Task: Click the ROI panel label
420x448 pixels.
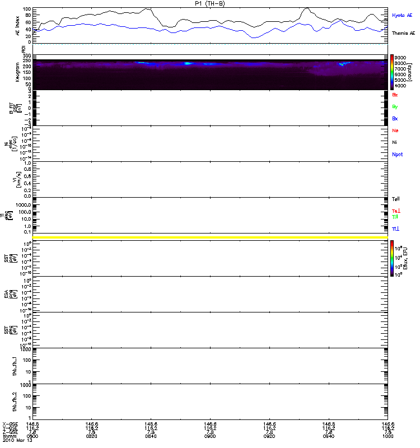Action: tap(24, 49)
